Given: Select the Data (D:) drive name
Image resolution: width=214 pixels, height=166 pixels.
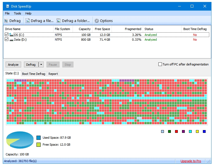Looking at the screenshot, I should pos(20,40).
